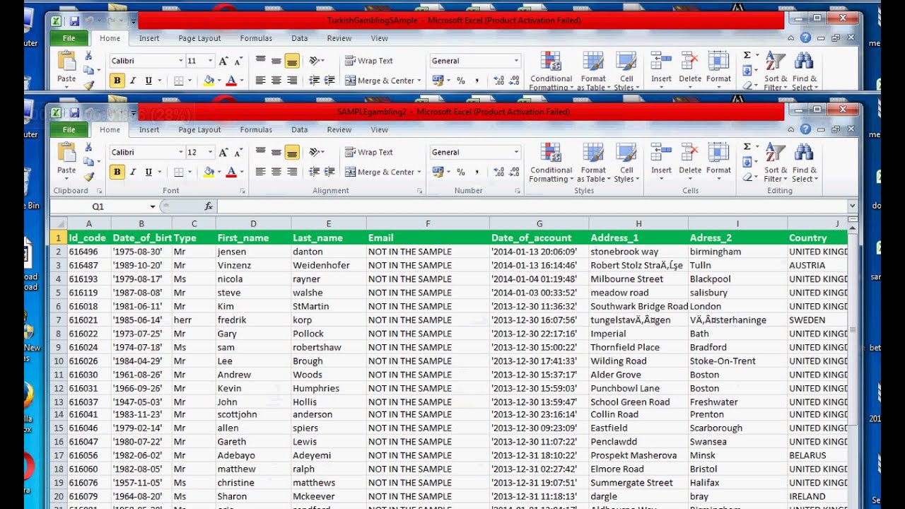Toggle Bold in SAMPLEgambling2 window

[117, 172]
